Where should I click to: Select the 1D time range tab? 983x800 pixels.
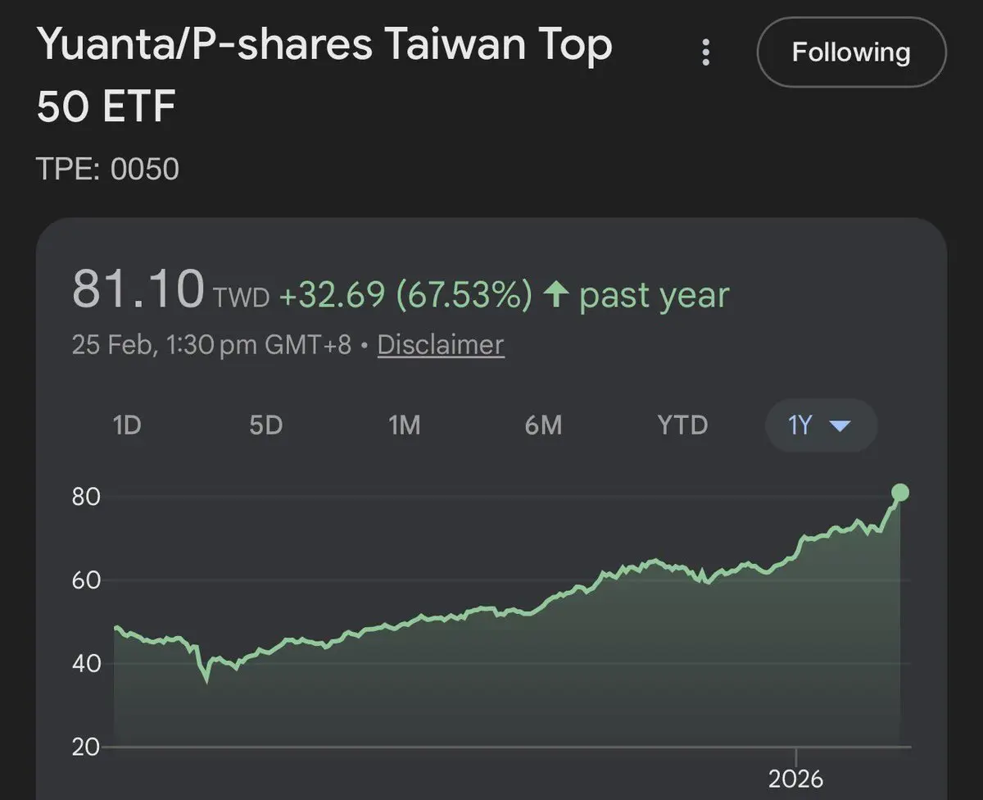(x=126, y=425)
